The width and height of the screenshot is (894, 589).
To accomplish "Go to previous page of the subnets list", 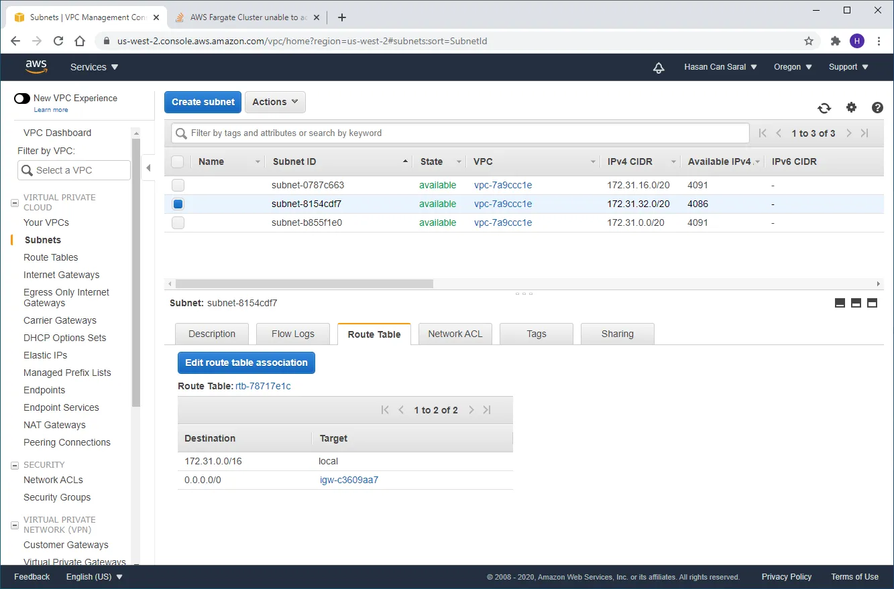I will (x=779, y=133).
